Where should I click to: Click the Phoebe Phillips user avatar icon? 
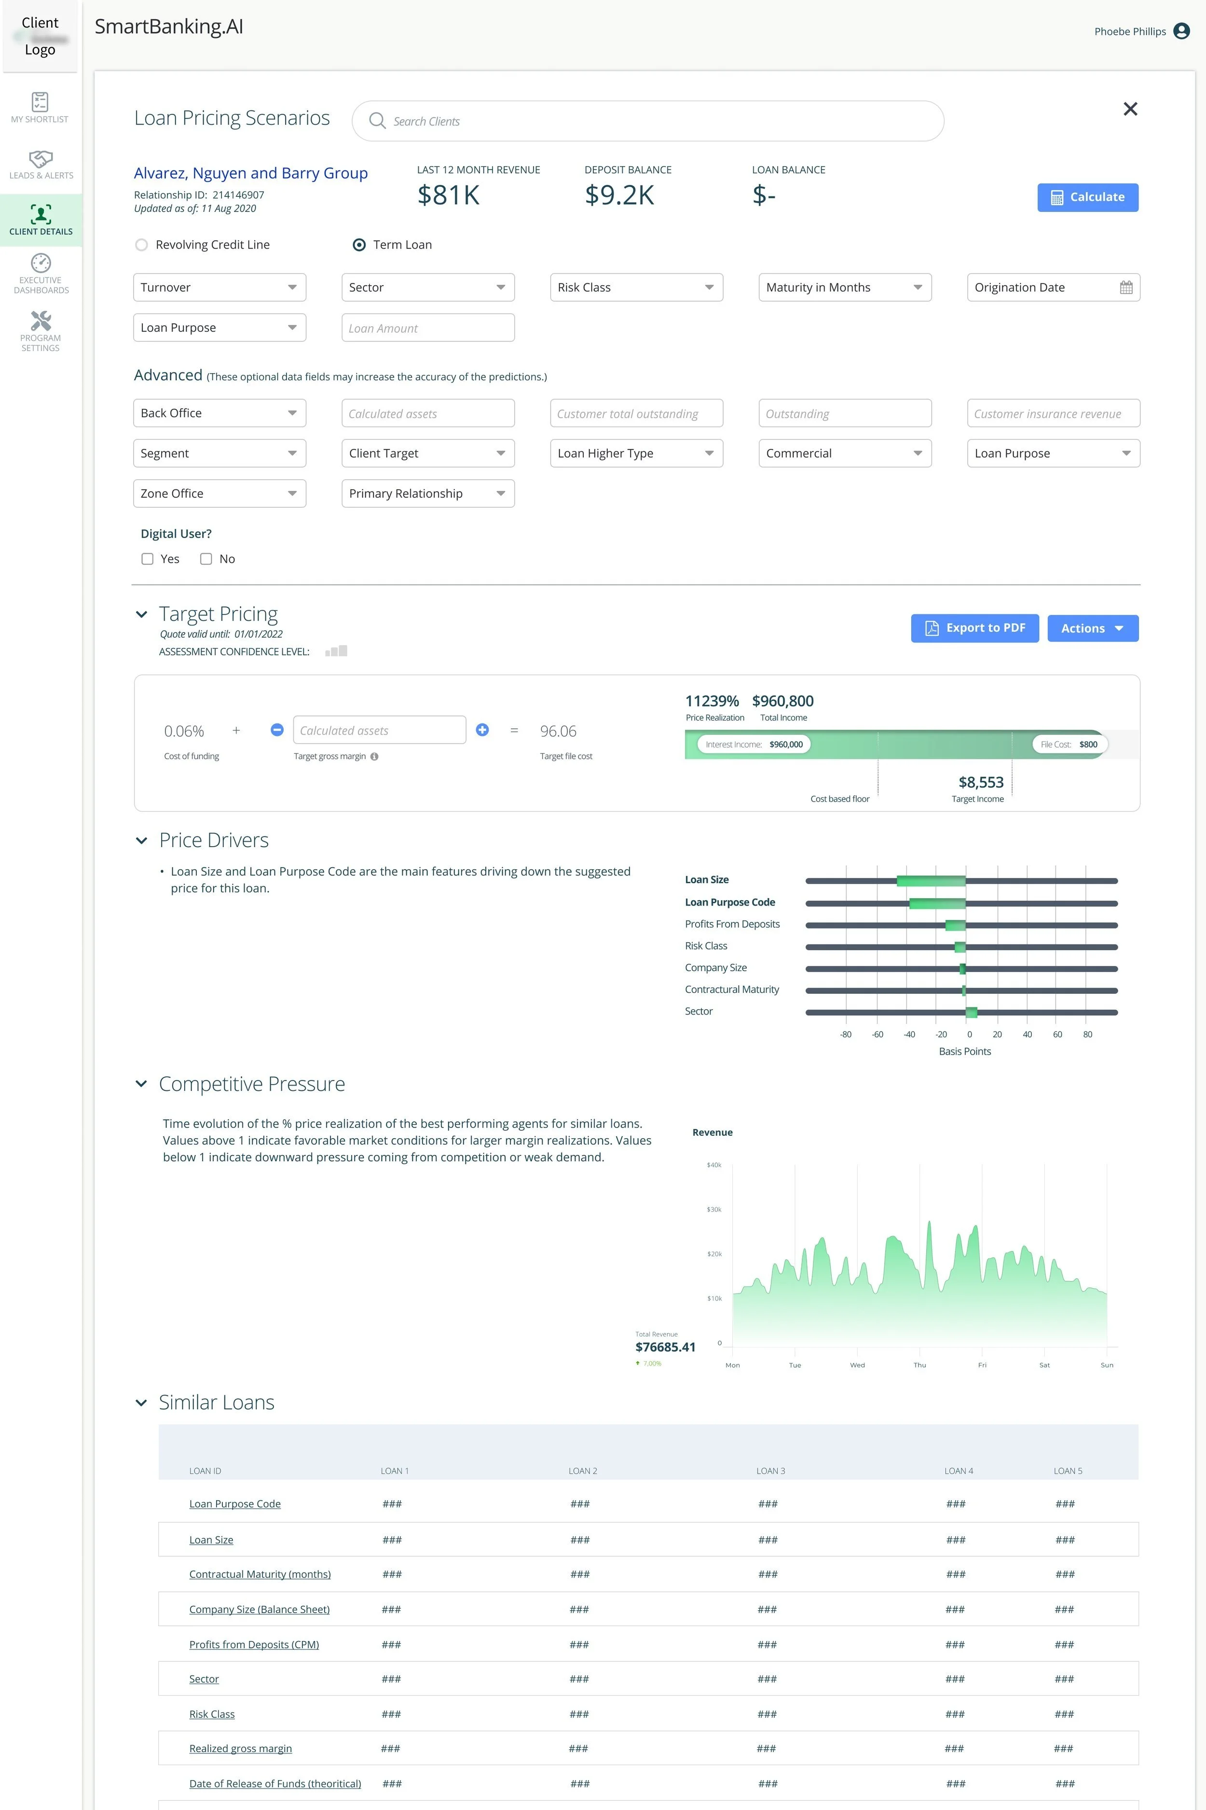point(1181,31)
